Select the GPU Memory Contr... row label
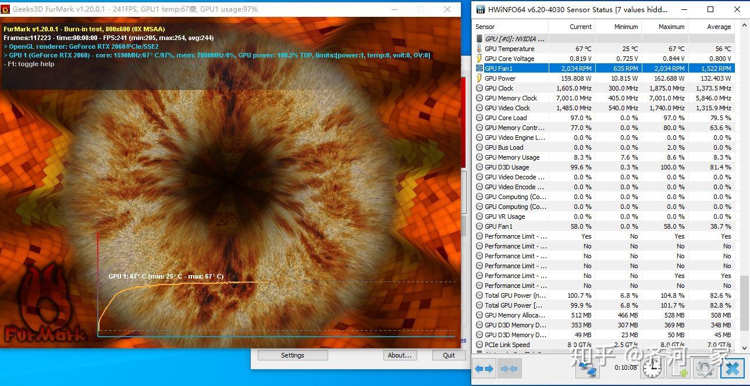The height and width of the screenshot is (386, 750). [x=515, y=128]
